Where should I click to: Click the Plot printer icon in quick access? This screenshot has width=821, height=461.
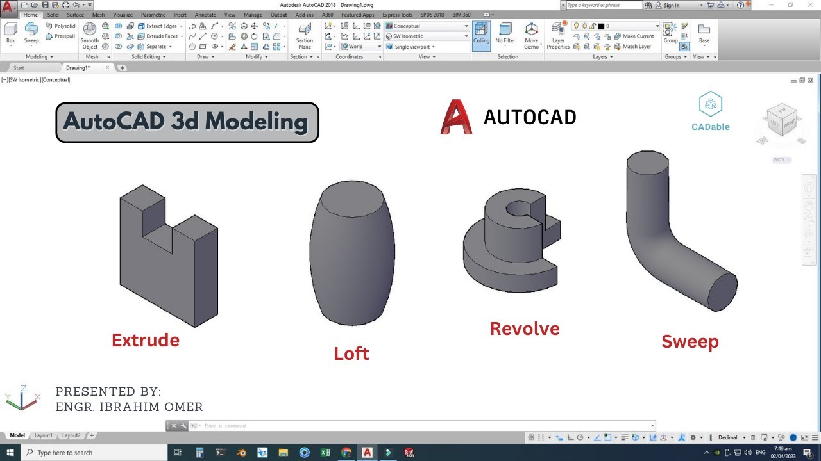point(66,5)
